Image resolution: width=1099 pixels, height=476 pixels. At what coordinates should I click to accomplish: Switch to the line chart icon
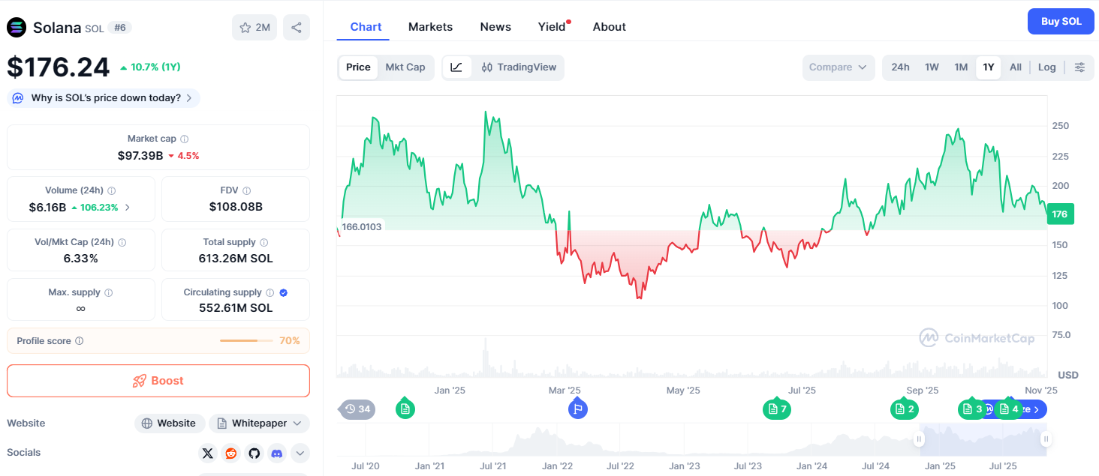coord(456,67)
